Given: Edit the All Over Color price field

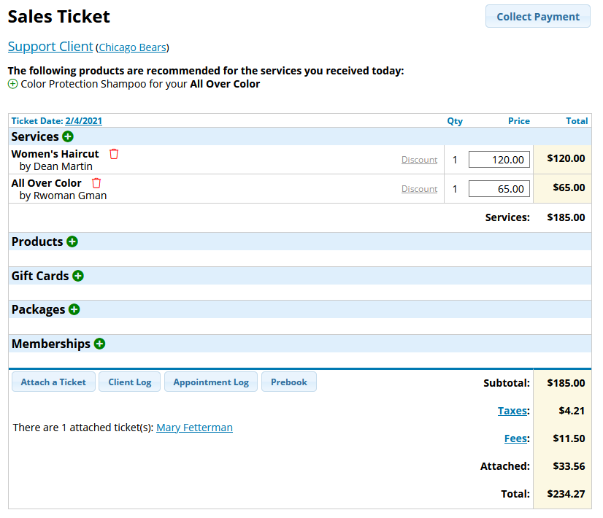Looking at the screenshot, I should click(499, 188).
